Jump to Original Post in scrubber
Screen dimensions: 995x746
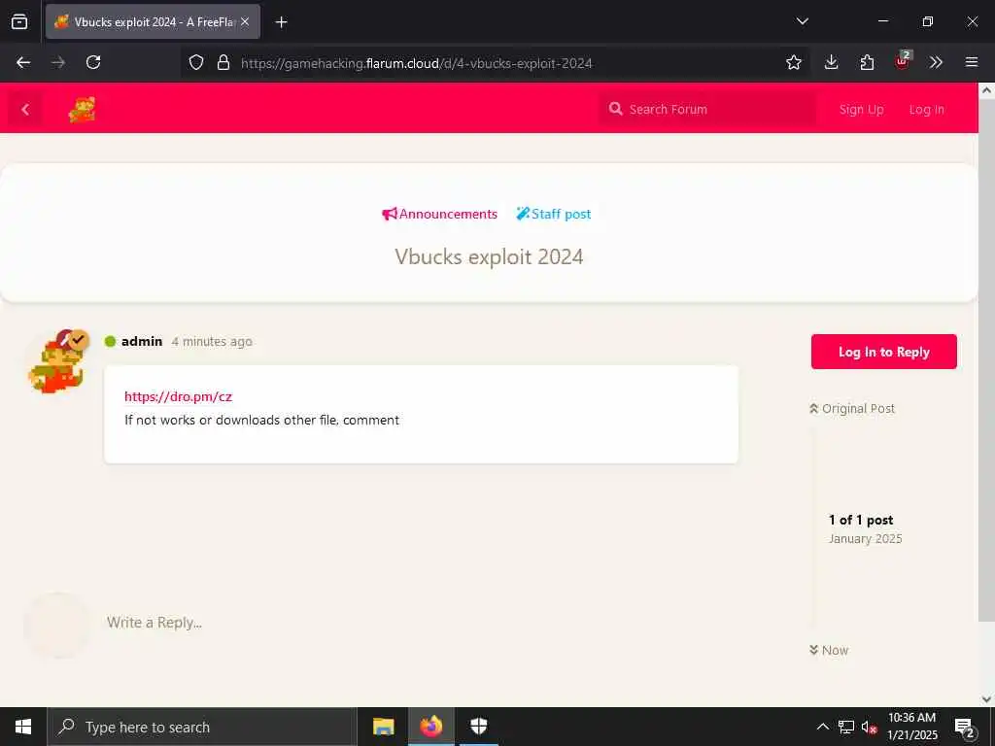pyautogui.click(x=852, y=409)
